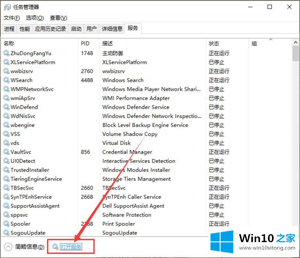Select the 服务 tab
The height and width of the screenshot is (258, 300).
pos(133,28)
